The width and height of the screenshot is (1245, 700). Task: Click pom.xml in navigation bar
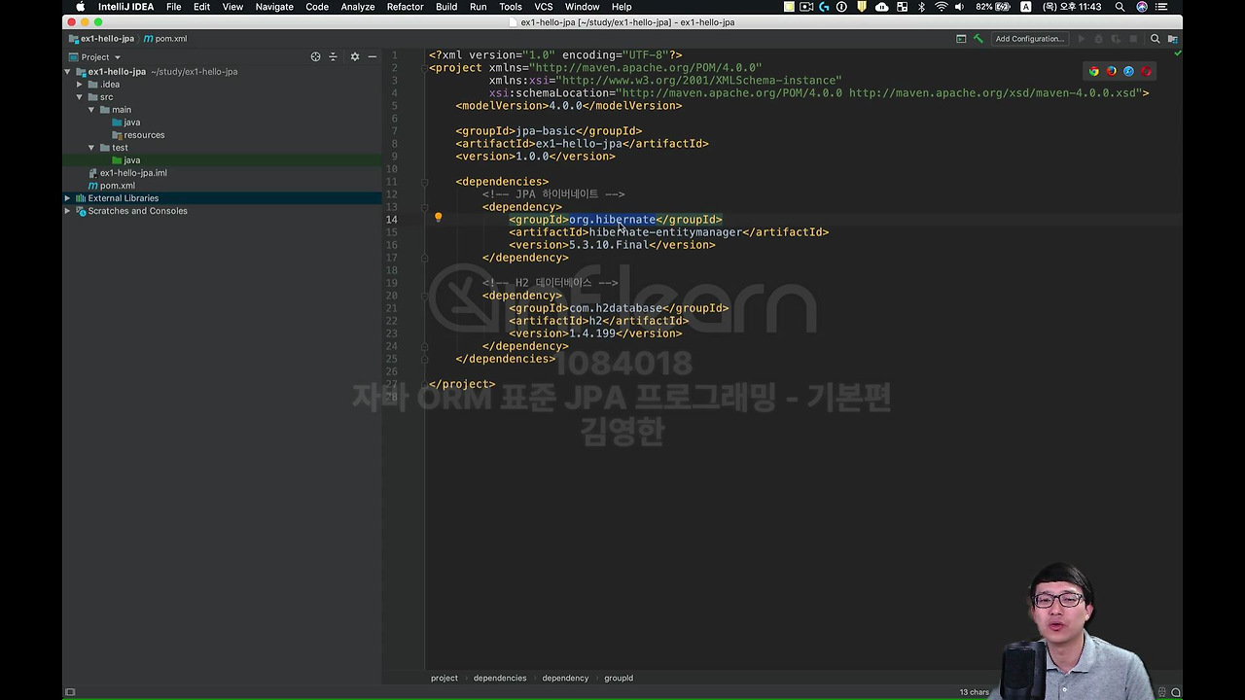(x=164, y=39)
